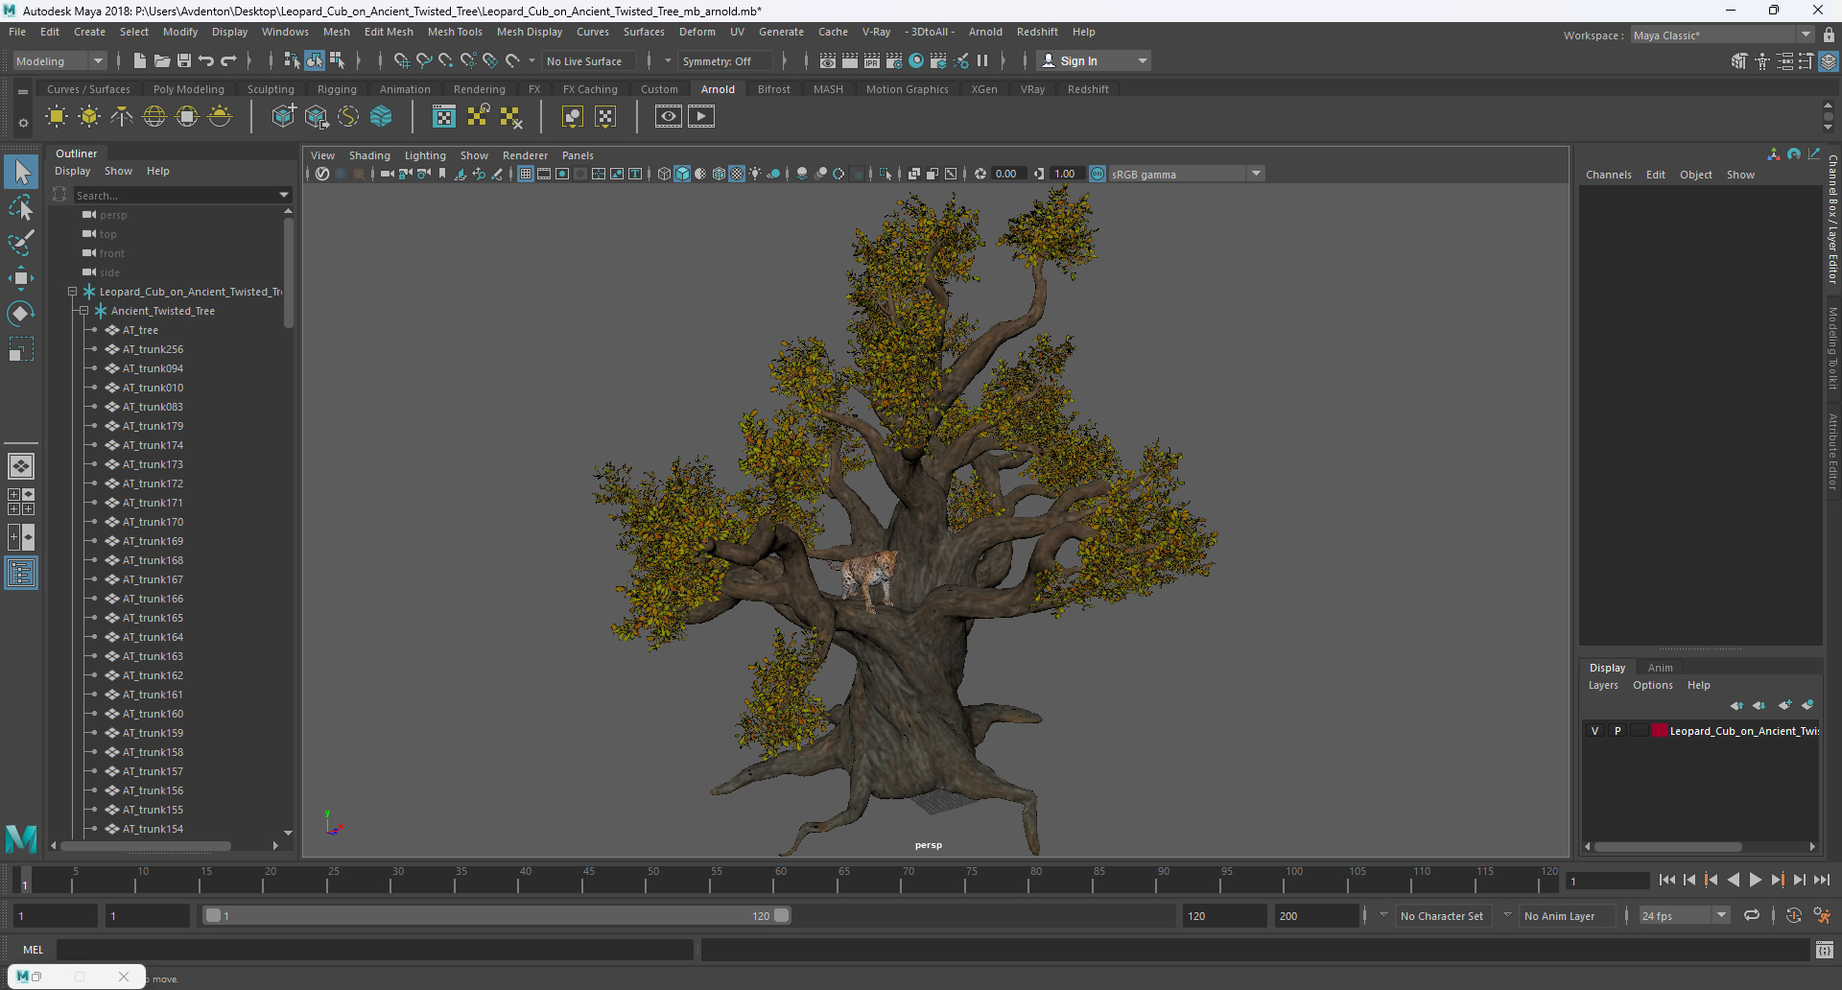The image size is (1842, 990).
Task: Click the time slider at frame 60
Action: pyautogui.click(x=780, y=879)
